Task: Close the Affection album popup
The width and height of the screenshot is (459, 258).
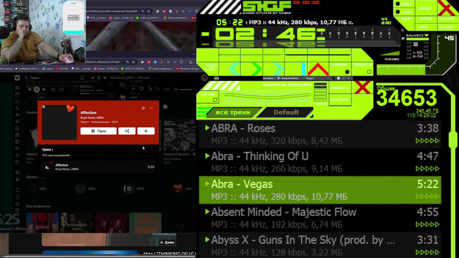Action: (165, 107)
